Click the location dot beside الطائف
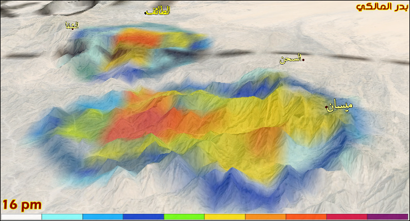The height and width of the screenshot is (221, 410). point(146,13)
